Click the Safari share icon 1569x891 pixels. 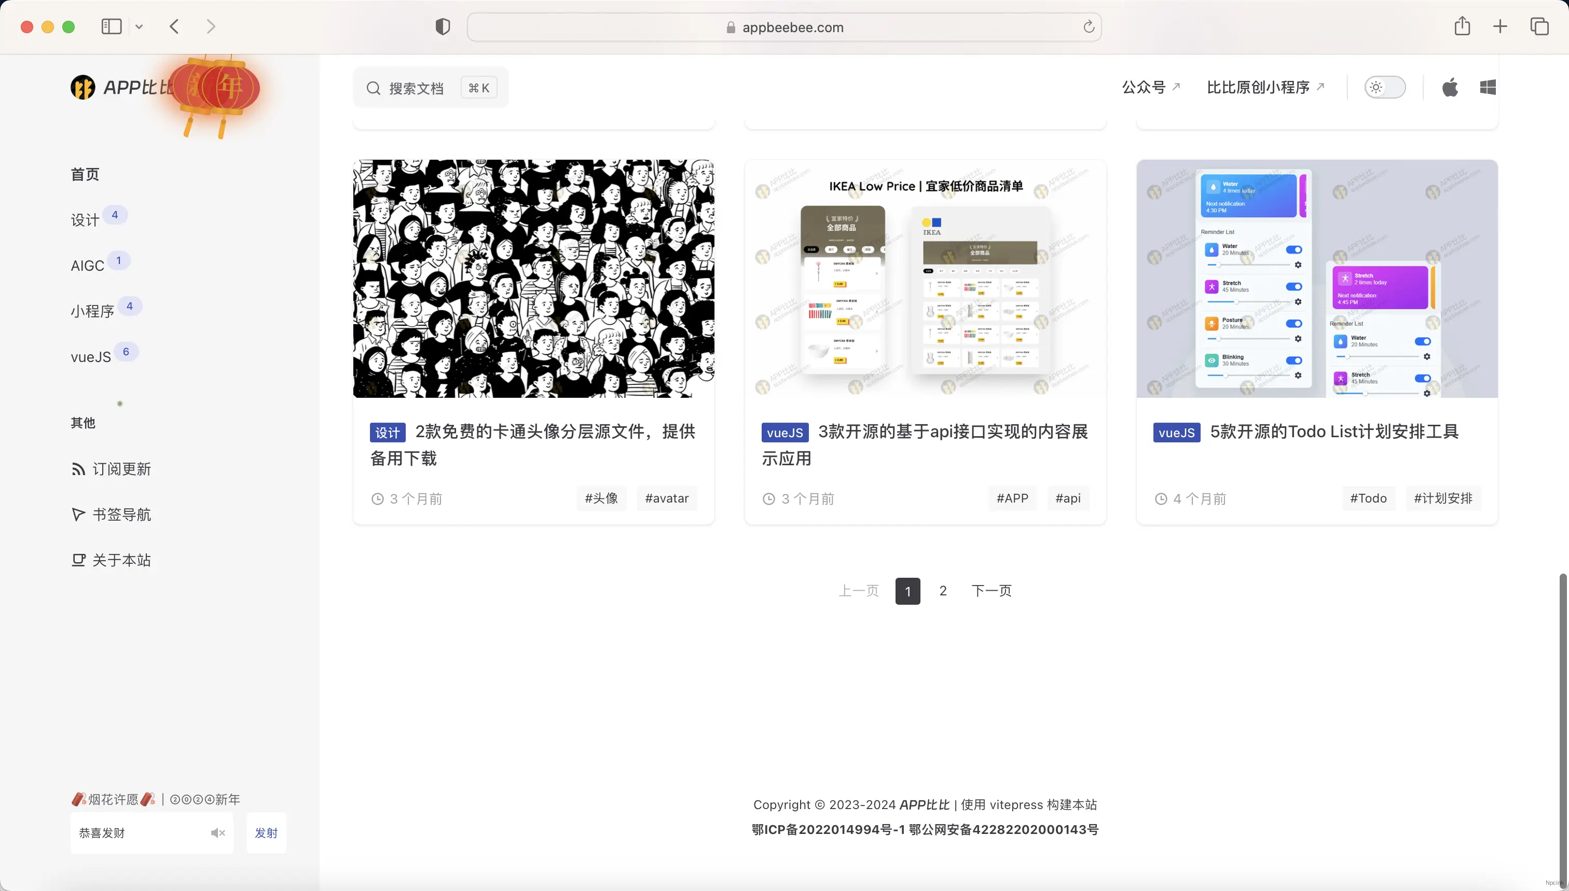click(x=1463, y=26)
